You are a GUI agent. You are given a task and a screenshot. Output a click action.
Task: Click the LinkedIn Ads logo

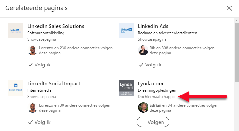coord(126,31)
